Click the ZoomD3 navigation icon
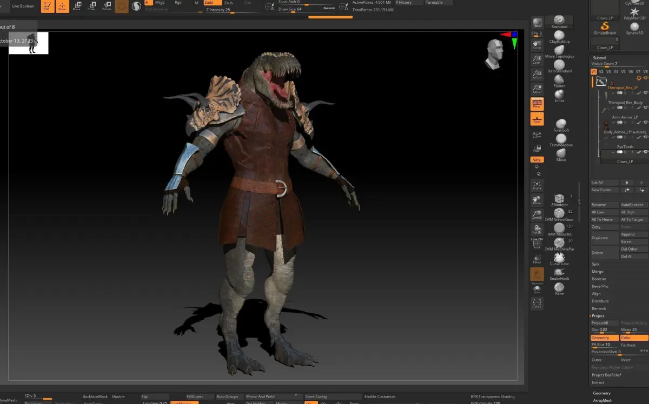649x404 pixels. tap(537, 215)
